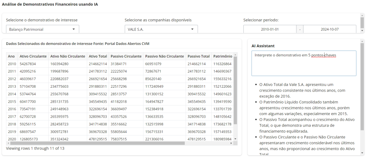Select the 2012 year cell
The height and width of the screenshot is (160, 366).
click(x=11, y=79)
